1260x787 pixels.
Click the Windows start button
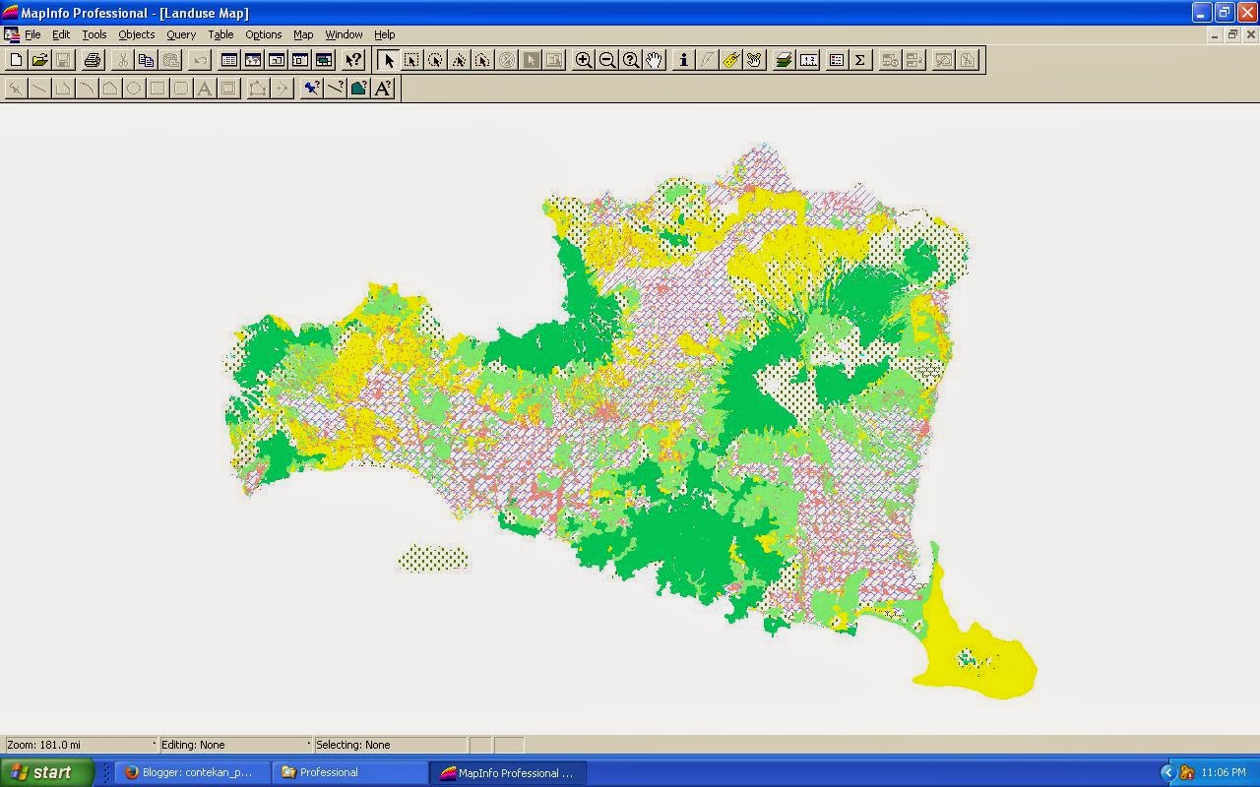47,772
